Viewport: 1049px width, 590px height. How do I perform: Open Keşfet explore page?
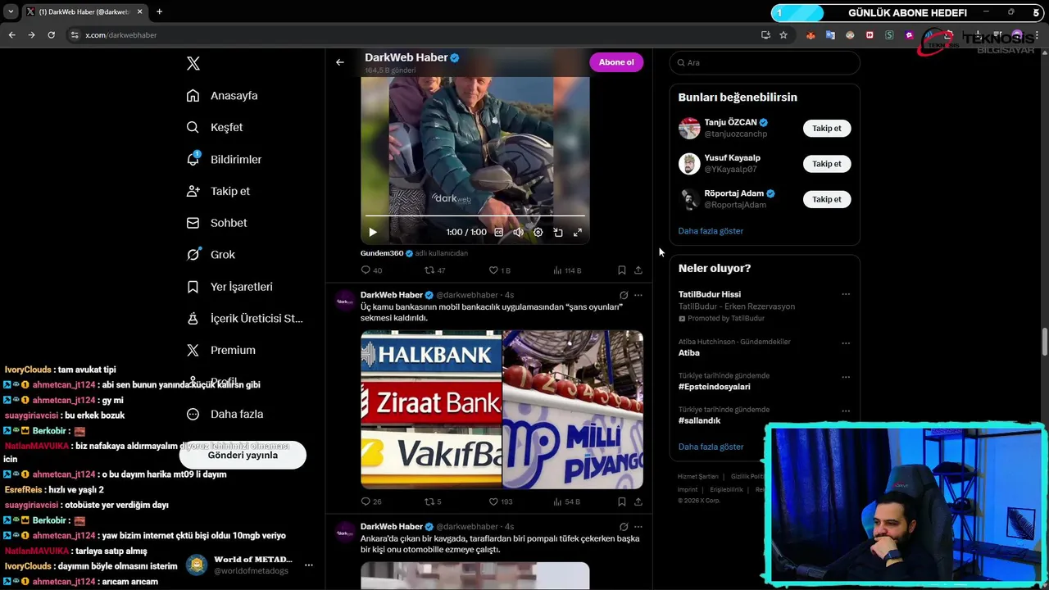215,128
